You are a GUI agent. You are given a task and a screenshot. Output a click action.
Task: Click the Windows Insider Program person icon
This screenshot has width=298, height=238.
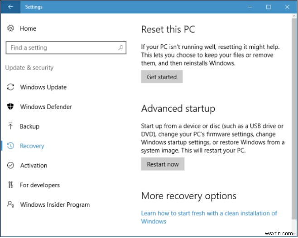click(10, 205)
